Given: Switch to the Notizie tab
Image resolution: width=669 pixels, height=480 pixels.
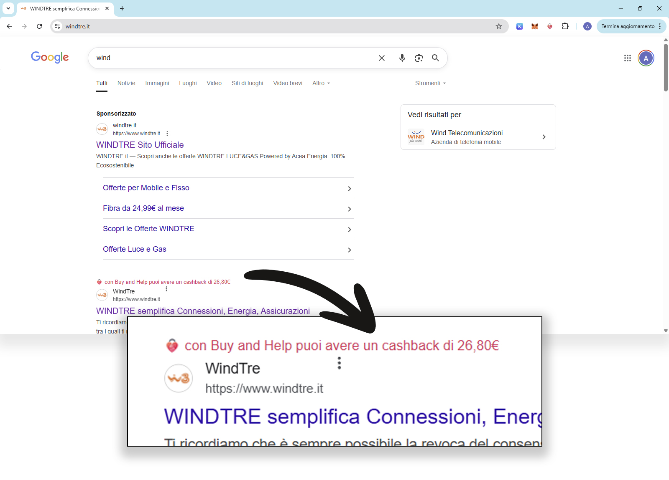Looking at the screenshot, I should click(x=126, y=83).
